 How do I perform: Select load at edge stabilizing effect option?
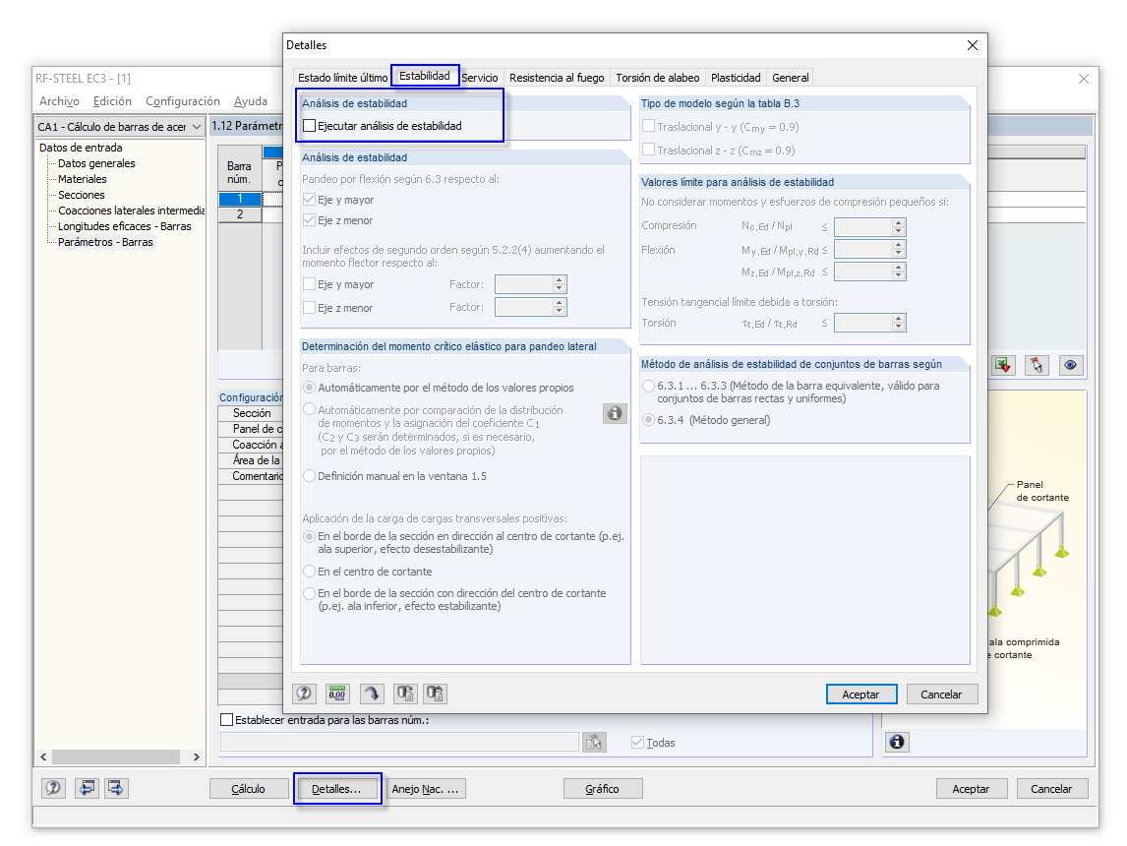(x=309, y=594)
